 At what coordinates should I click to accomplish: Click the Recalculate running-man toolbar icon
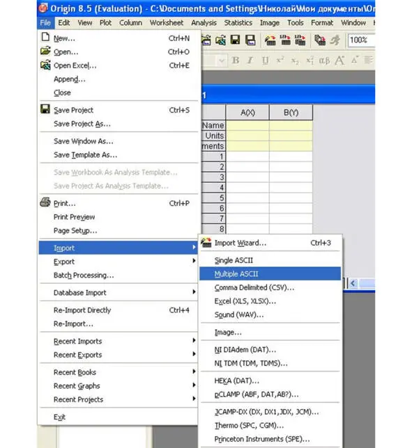[335, 40]
